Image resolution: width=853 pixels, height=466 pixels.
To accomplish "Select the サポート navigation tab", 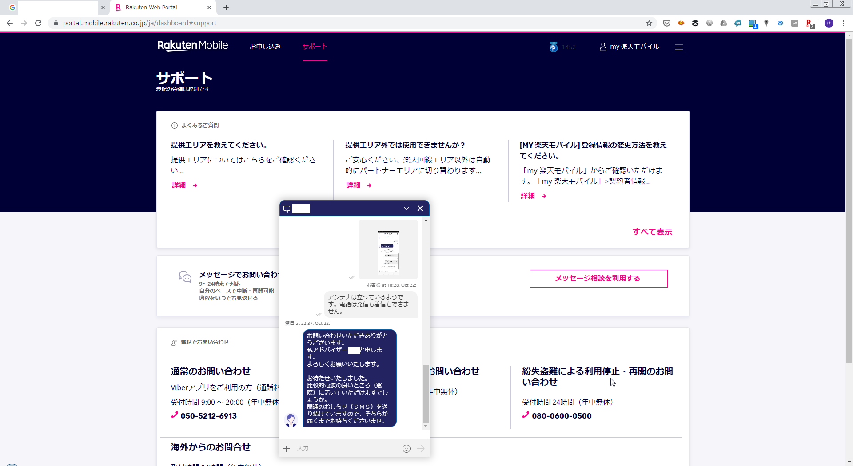I will pos(315,47).
